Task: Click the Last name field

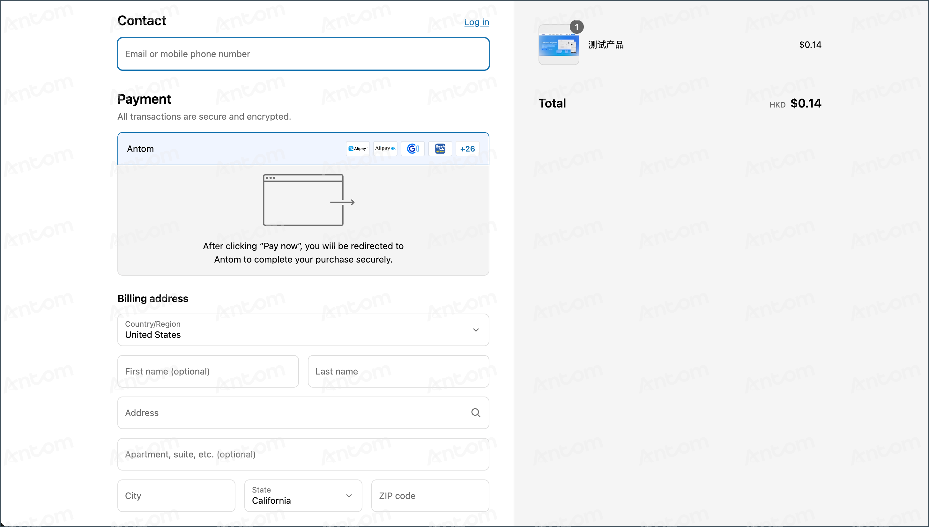Action: (x=398, y=371)
